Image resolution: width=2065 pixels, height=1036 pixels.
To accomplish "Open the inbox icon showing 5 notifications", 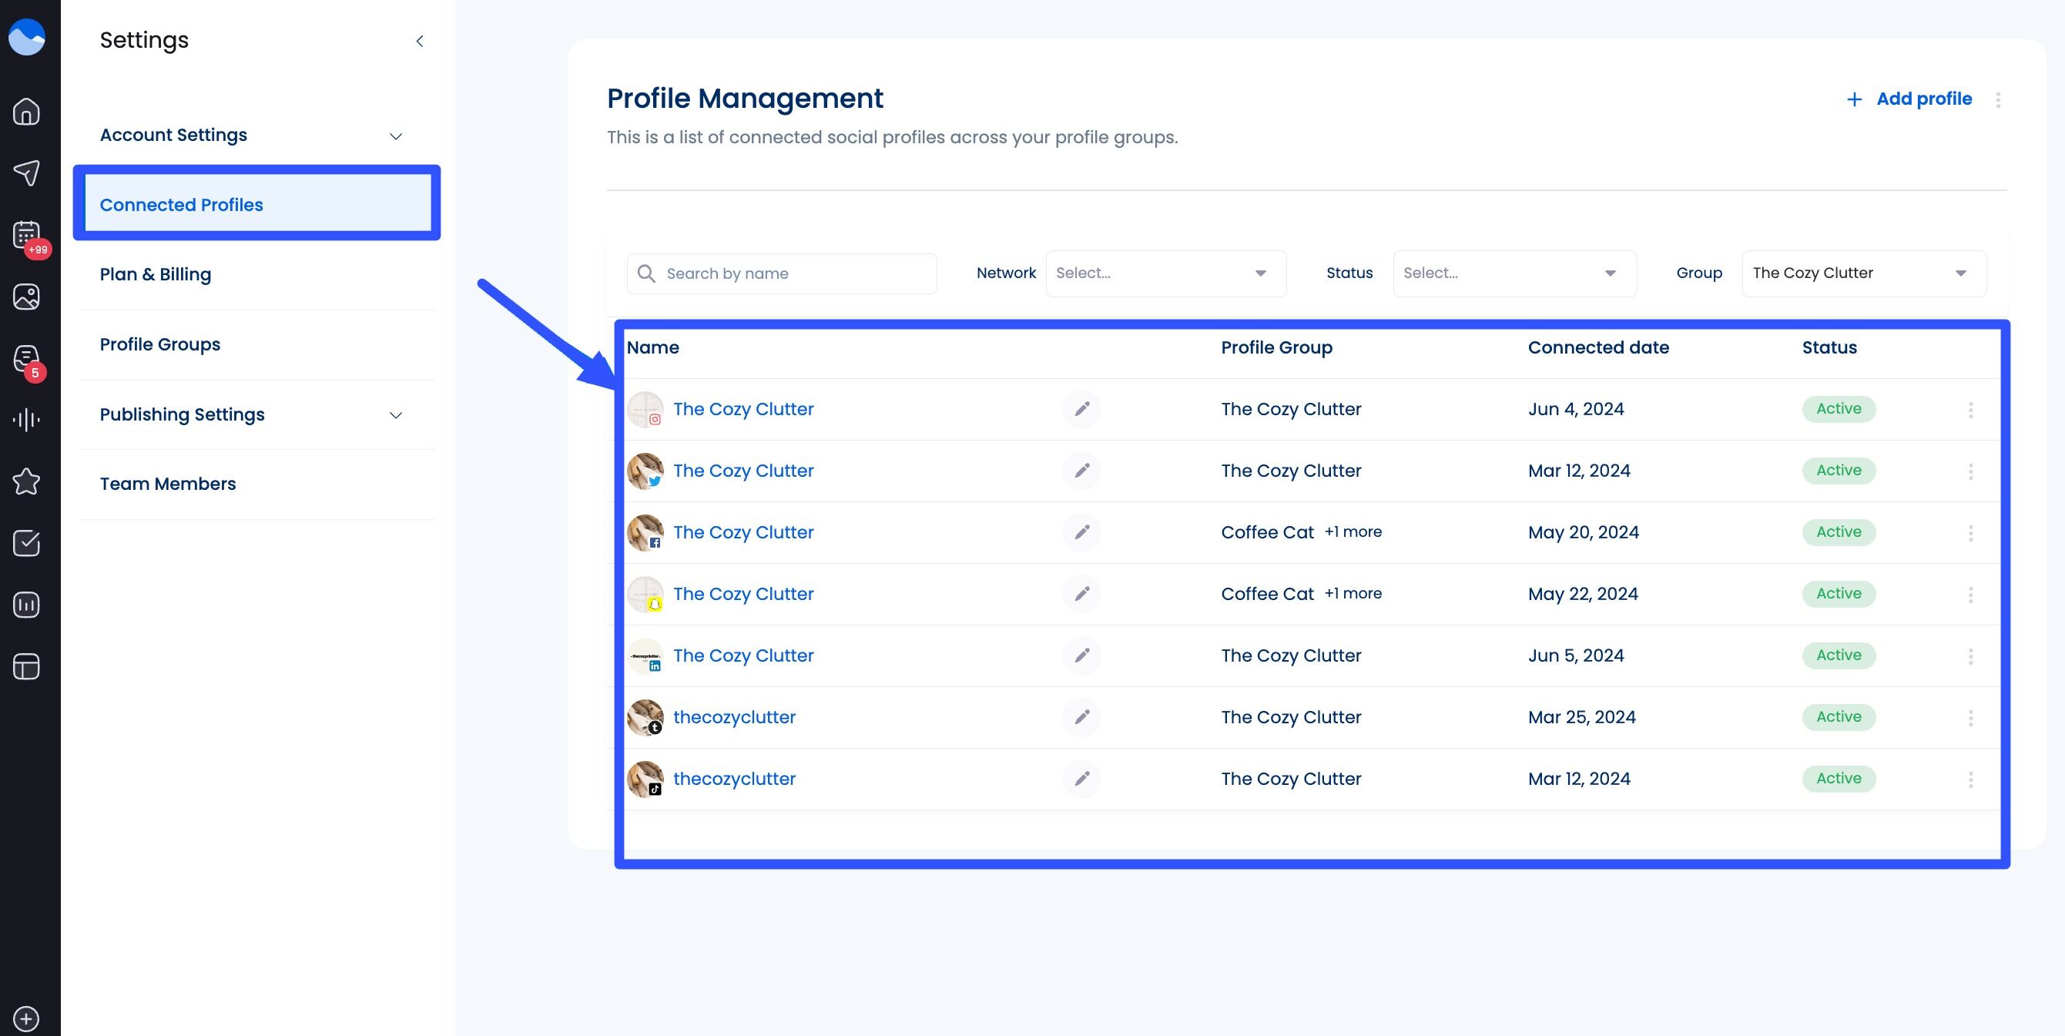I will click(26, 358).
